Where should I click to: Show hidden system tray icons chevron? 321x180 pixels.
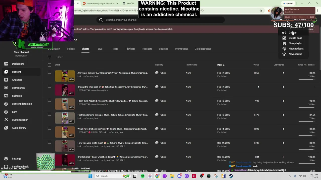[x=290, y=176]
